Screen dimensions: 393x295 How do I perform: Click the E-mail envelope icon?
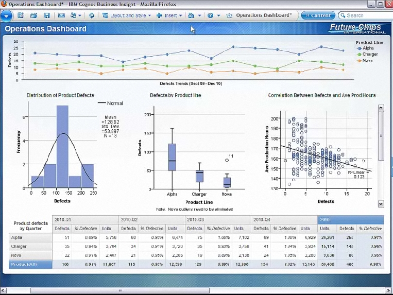[61, 15]
